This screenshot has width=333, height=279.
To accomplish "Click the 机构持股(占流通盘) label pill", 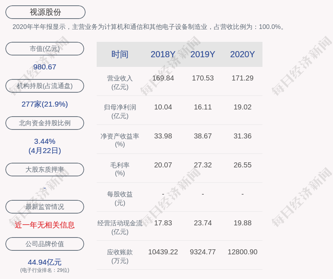I will click(x=45, y=86).
